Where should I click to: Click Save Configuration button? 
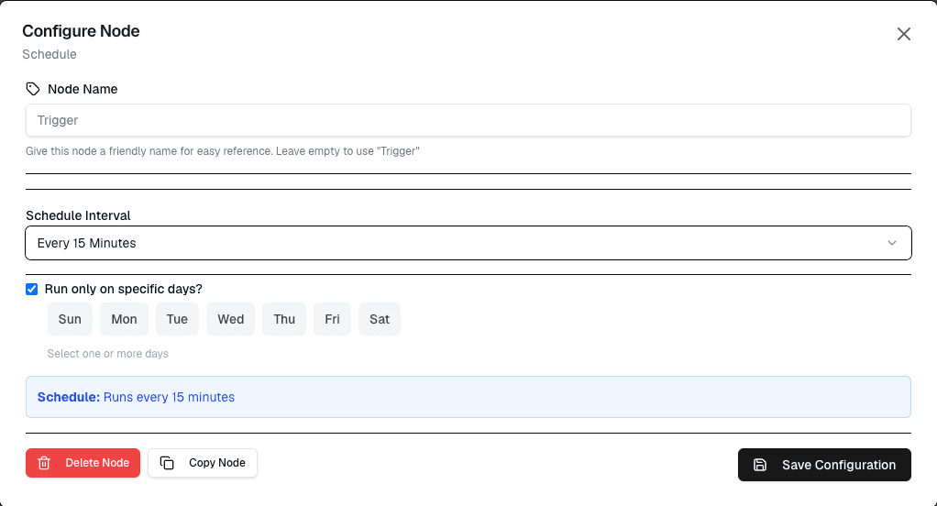tap(824, 465)
